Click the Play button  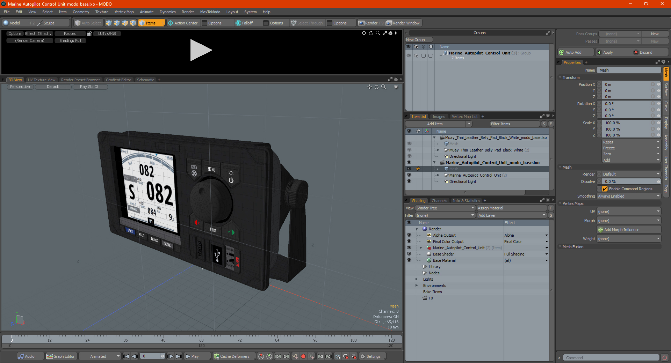click(197, 356)
